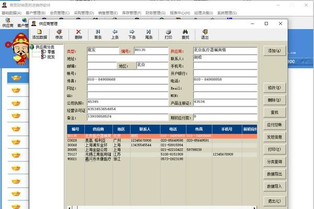Open the 会员管理(C) menu
This screenshot has height=209, width=314.
tap(60, 13)
